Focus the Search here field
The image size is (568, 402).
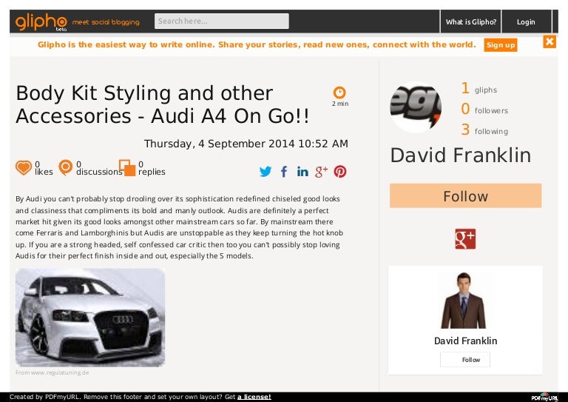click(222, 21)
